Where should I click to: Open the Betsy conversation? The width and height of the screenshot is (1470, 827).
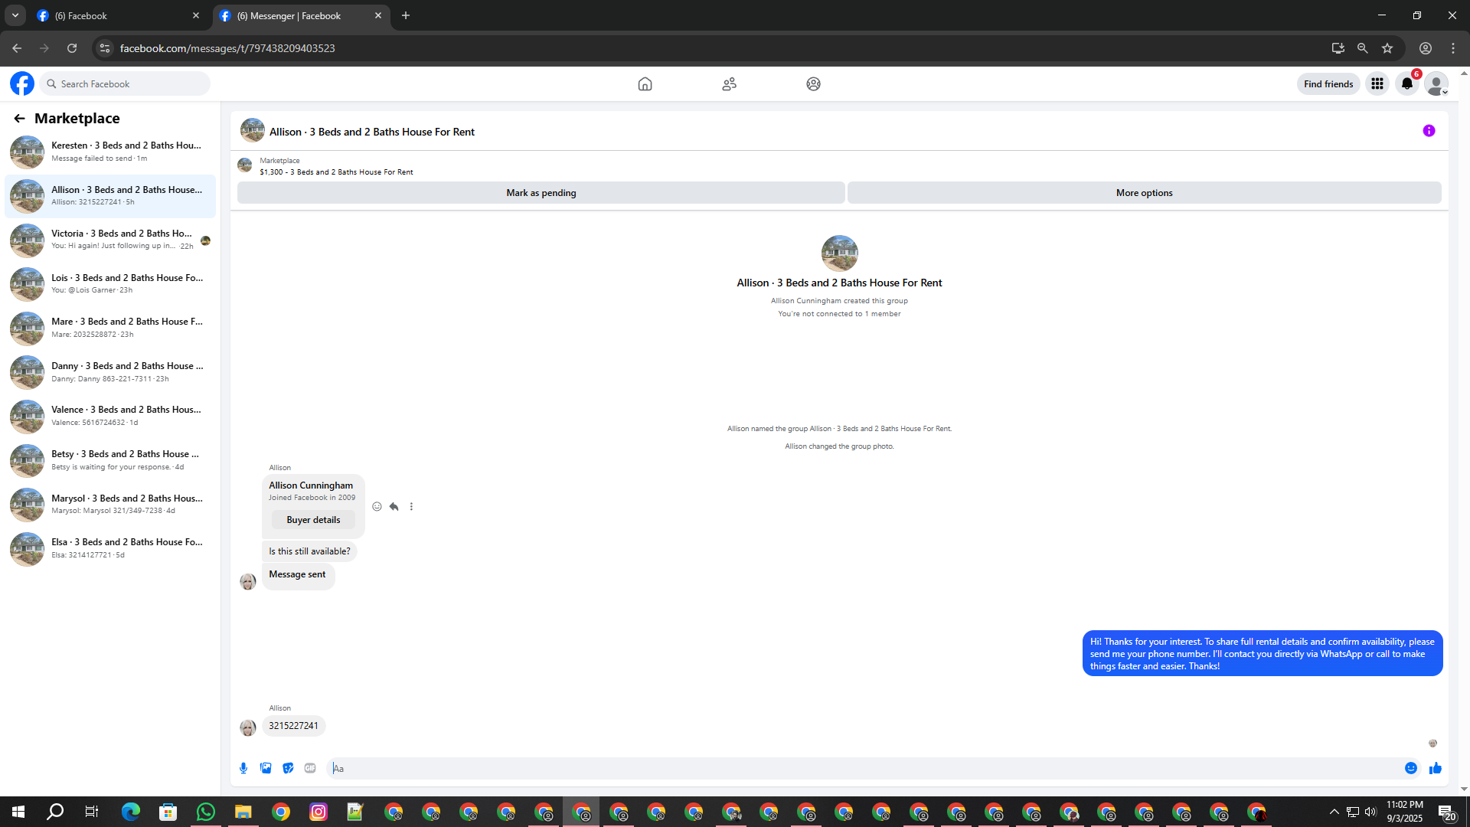coord(110,460)
